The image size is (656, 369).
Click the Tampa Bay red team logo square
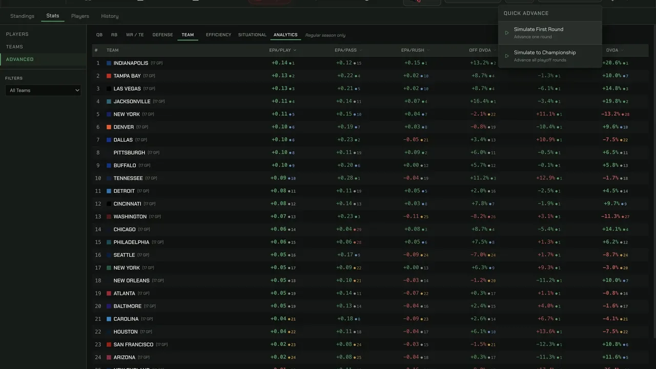(109, 76)
